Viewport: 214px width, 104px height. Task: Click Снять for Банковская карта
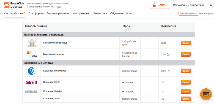(x=186, y=54)
